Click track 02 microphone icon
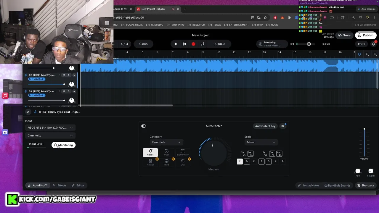The width and height of the screenshot is (379, 213). [26, 75]
